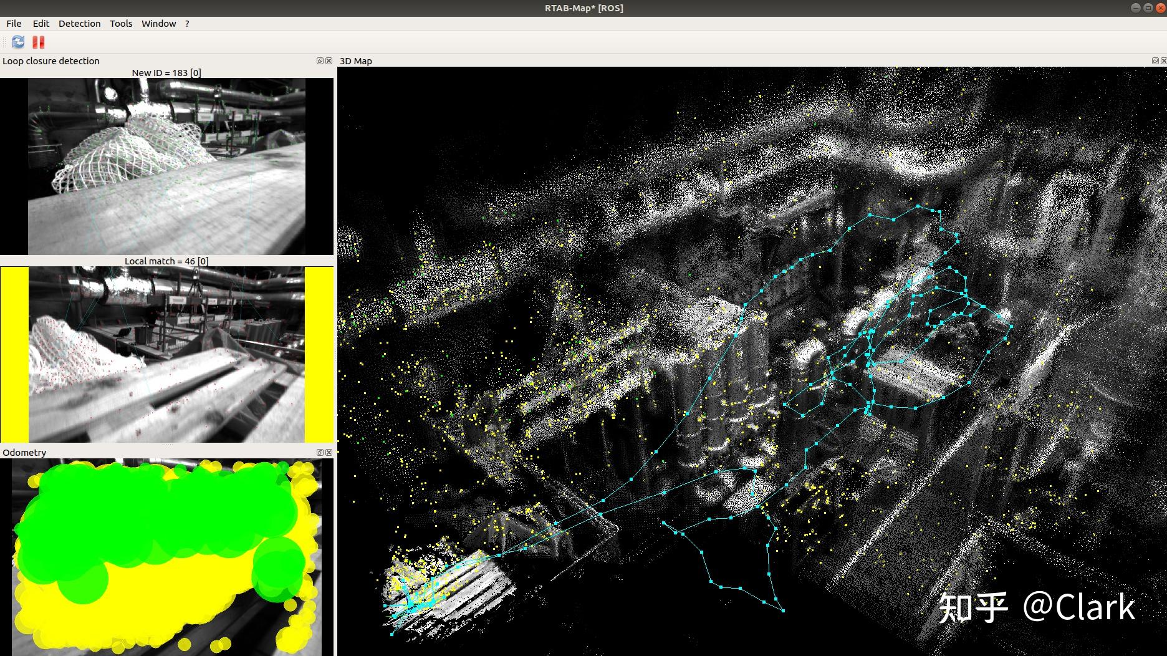
Task: Click the Loop closure detection panel title
Action: [x=51, y=60]
